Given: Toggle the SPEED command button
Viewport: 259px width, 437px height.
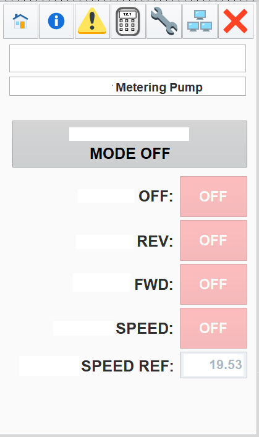Looking at the screenshot, I should click(x=213, y=328).
